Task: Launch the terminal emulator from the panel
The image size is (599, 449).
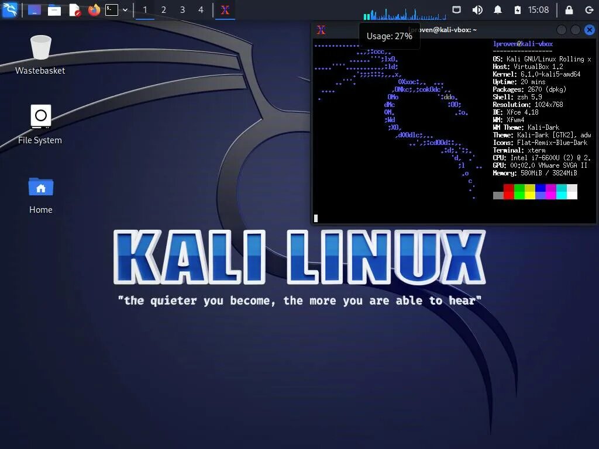Action: (112, 10)
